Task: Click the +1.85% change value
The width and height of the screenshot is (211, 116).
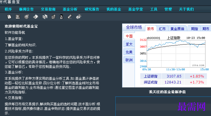Action: pyautogui.click(x=197, y=76)
